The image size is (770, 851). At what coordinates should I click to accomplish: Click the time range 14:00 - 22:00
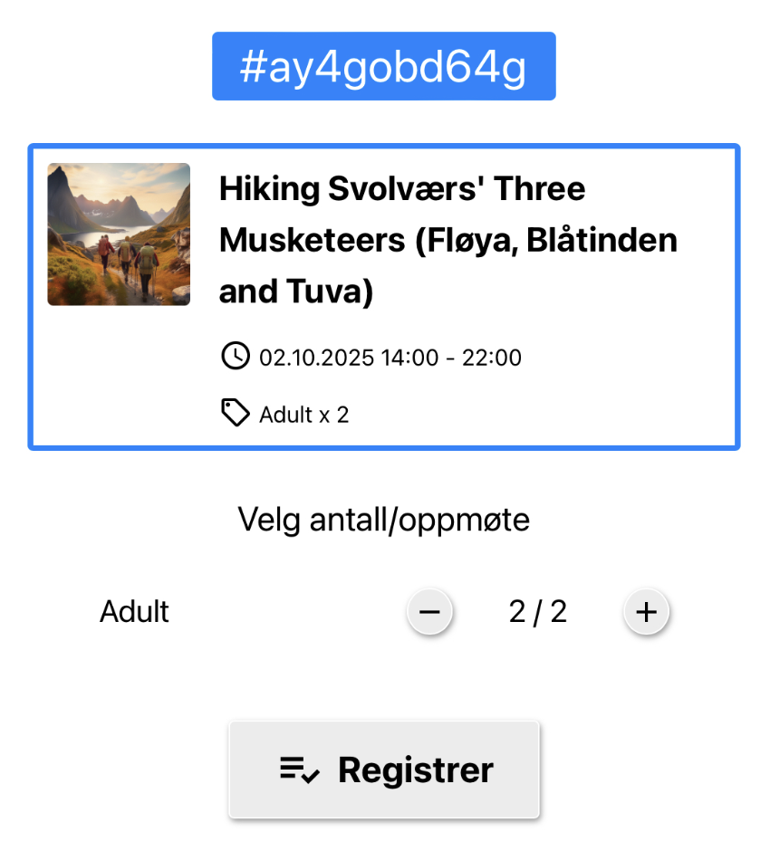[451, 358]
